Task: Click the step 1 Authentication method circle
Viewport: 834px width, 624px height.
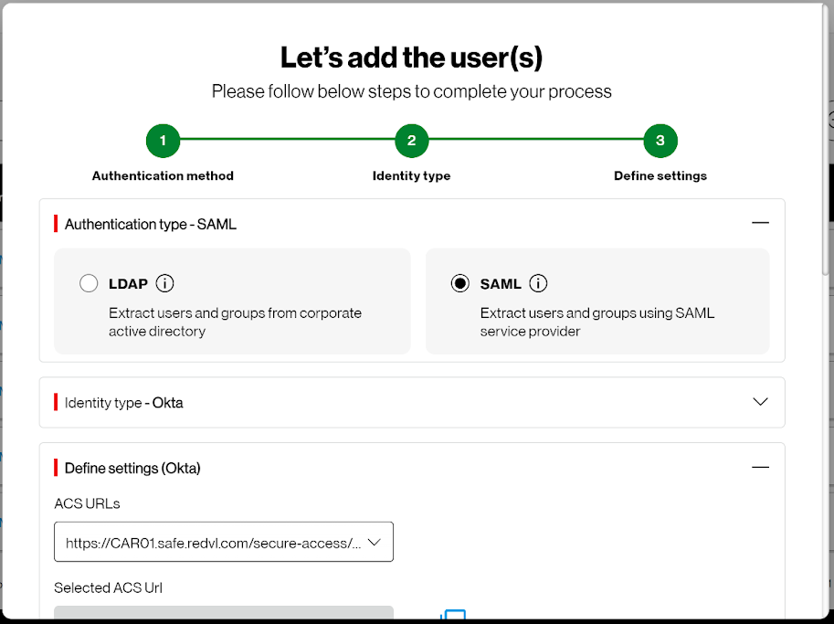Action: (x=163, y=141)
